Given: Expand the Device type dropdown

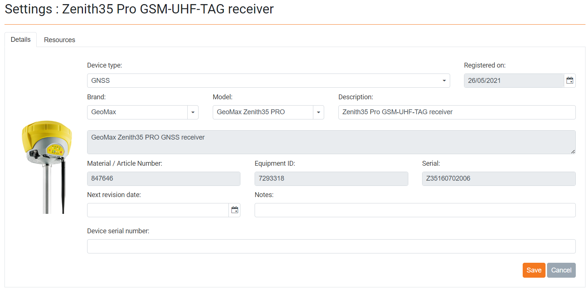Looking at the screenshot, I should (x=444, y=81).
